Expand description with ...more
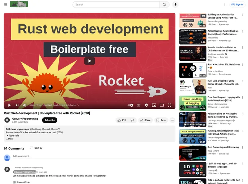This screenshot has height=184, width=248. point(10,139)
